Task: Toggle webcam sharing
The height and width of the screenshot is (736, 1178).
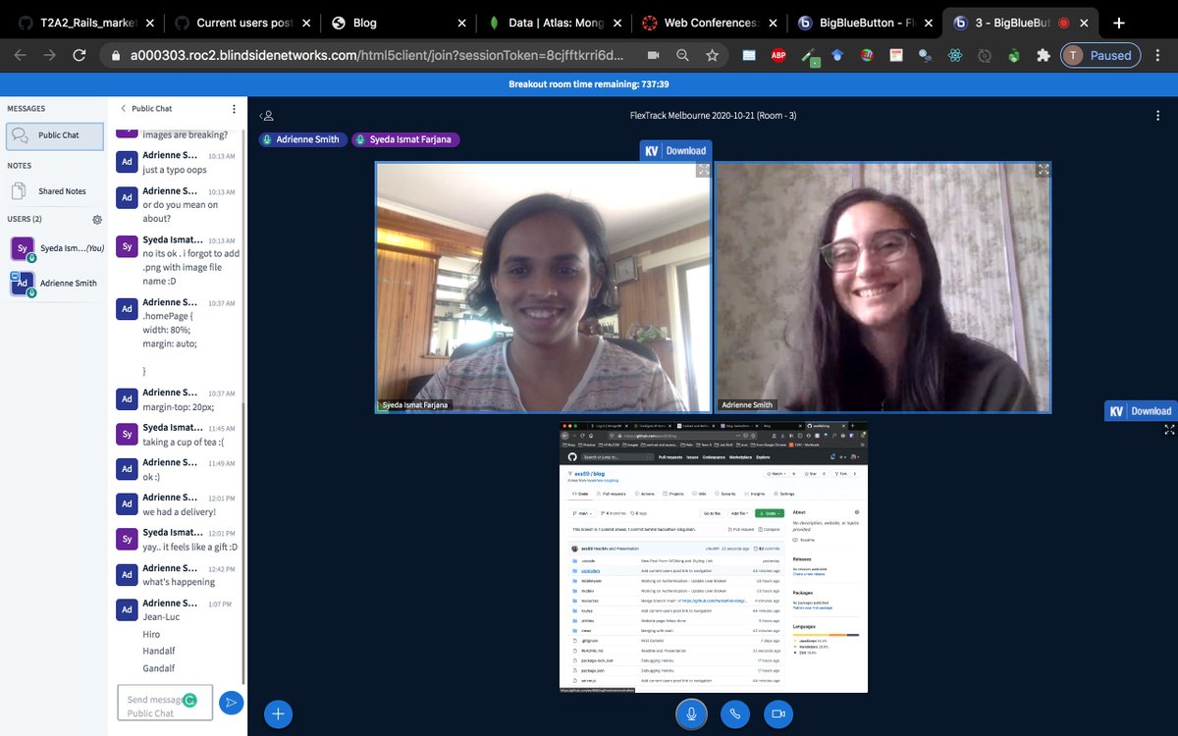Action: pos(777,714)
